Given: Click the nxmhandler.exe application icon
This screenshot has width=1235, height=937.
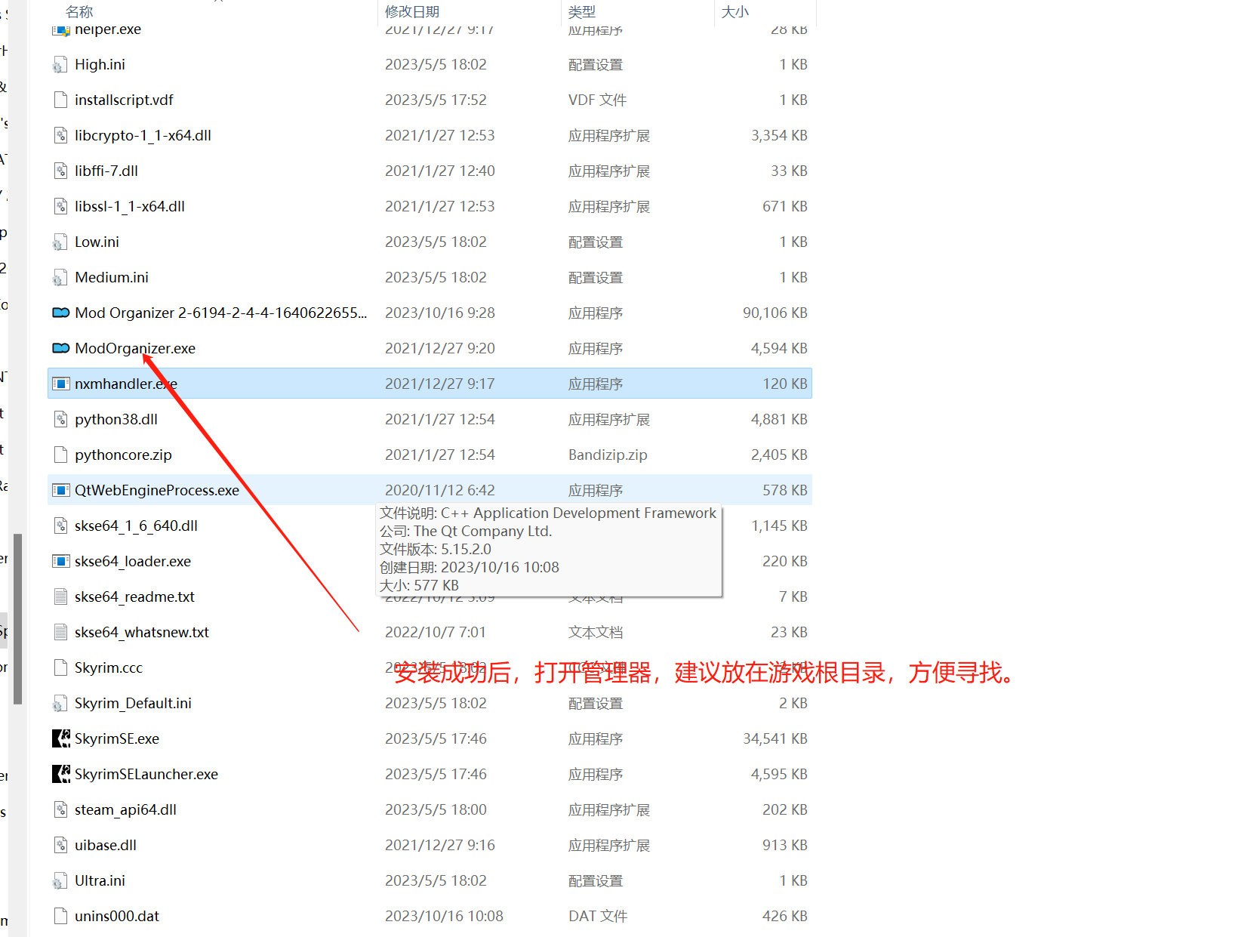Looking at the screenshot, I should coord(60,384).
